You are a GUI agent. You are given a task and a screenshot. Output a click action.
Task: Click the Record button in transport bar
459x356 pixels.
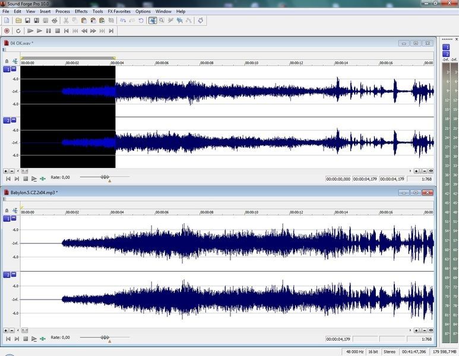[x=7, y=31]
